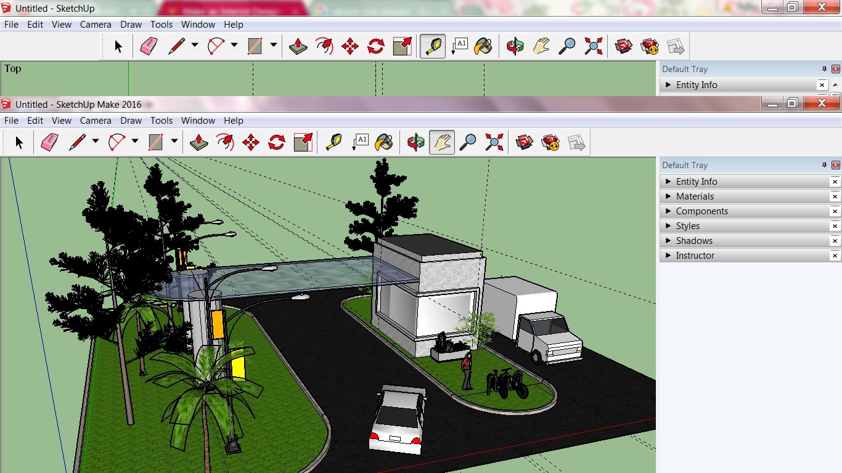The width and height of the screenshot is (842, 473).
Task: Expand the Components panel
Action: click(703, 211)
